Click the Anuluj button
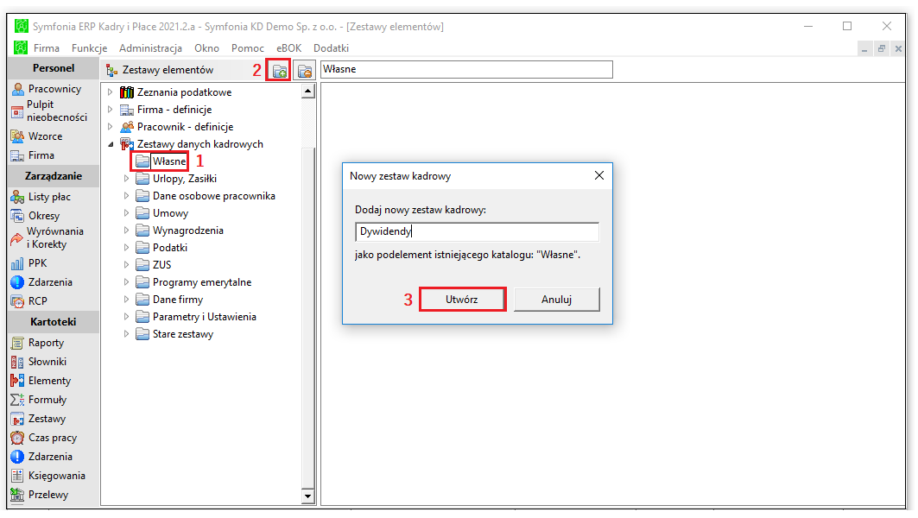918x518 pixels. click(557, 300)
